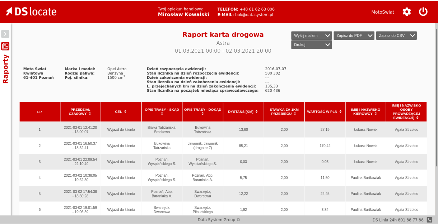The height and width of the screenshot is (224, 438).
Task: Sort by Cel column
Action: 121,112
